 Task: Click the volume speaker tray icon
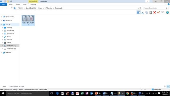pos(156,93)
